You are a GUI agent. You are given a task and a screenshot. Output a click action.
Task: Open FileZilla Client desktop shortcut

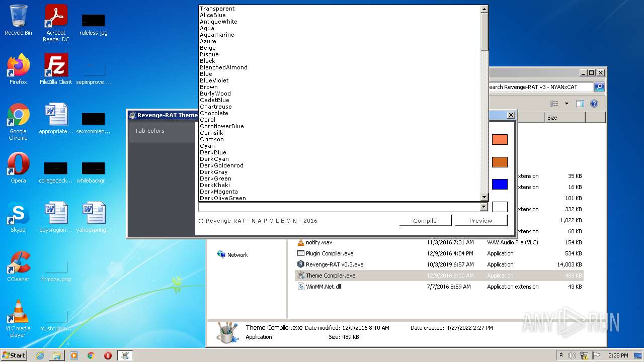coord(56,69)
